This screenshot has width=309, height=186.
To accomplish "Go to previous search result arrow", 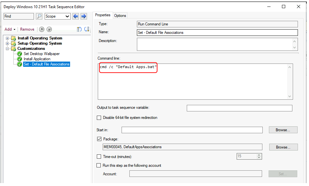I will click(x=76, y=16).
